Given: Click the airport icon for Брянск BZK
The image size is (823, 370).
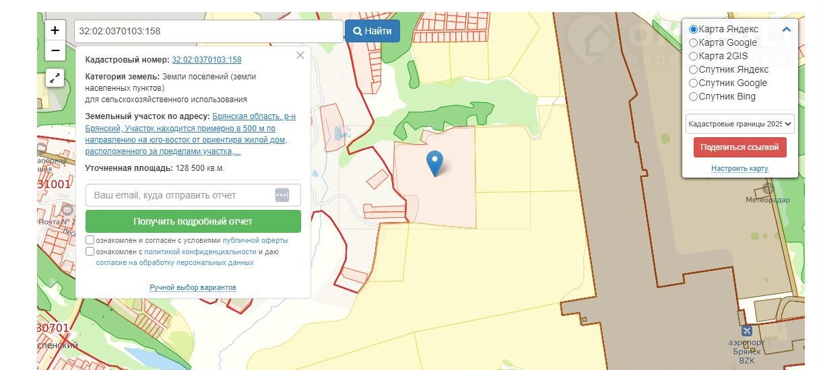Looking at the screenshot, I should point(746,331).
